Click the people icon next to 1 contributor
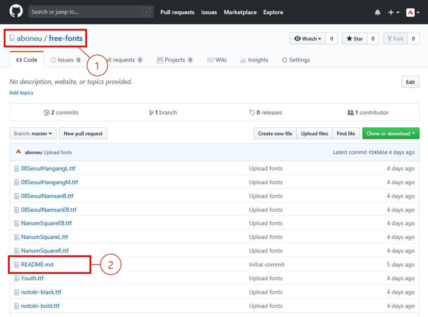The image size is (428, 317). 350,112
